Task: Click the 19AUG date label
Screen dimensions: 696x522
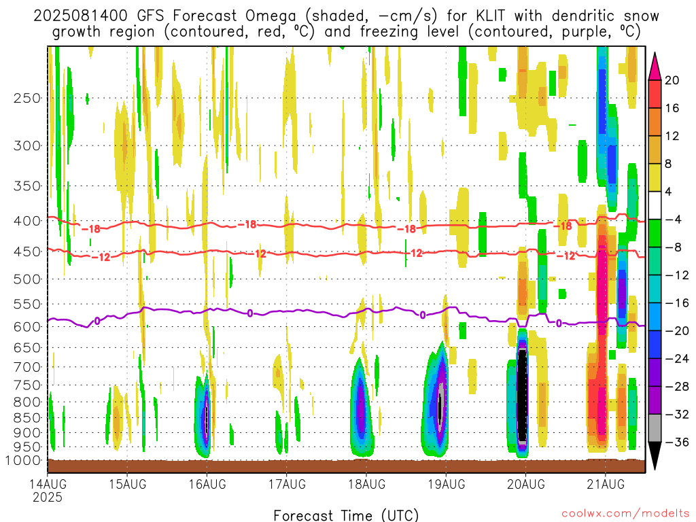Action: pos(446,484)
